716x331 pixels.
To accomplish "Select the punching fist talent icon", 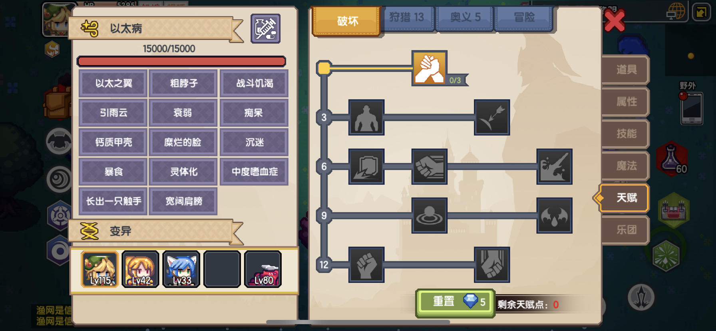I will point(429,166).
